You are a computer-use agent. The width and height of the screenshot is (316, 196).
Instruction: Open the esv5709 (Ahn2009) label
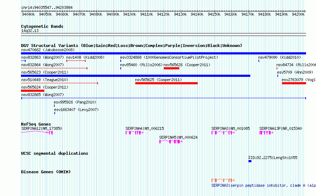pyautogui.click(x=295, y=72)
